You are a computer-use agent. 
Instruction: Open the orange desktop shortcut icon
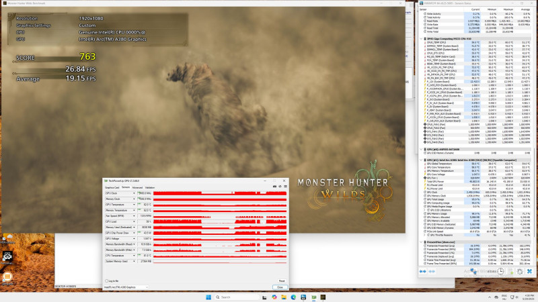tap(7, 276)
